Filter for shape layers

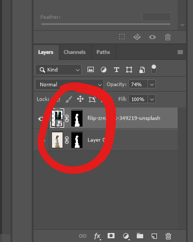[129, 70]
